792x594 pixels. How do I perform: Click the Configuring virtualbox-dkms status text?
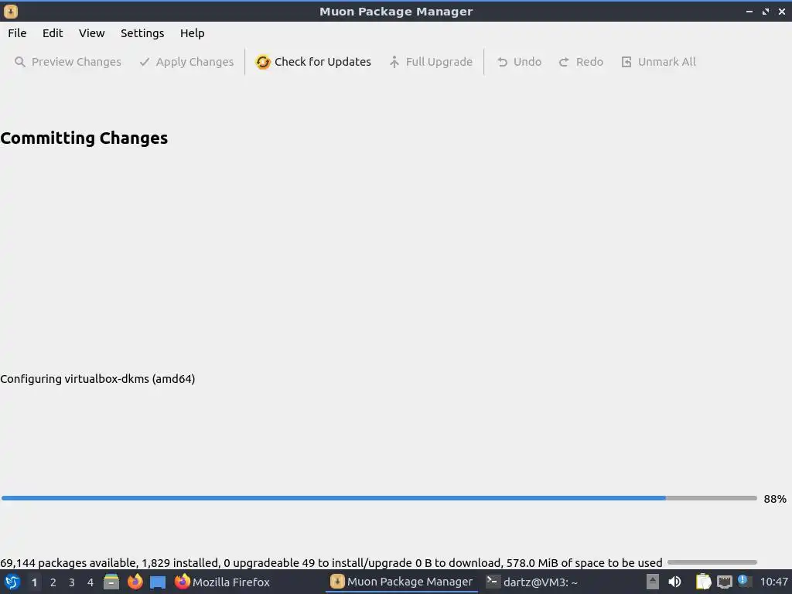point(97,379)
